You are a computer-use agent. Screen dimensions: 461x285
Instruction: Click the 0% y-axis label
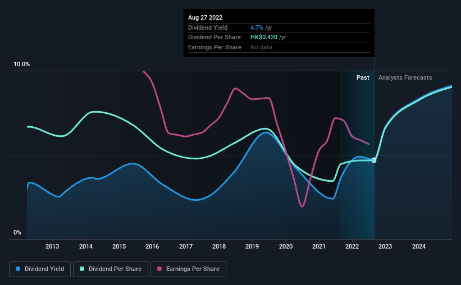(x=17, y=232)
